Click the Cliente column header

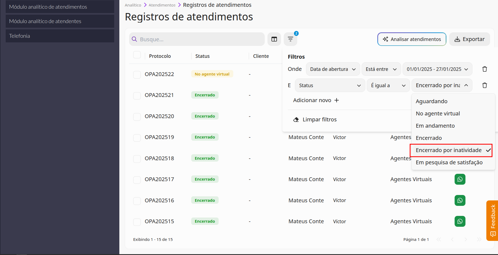click(x=261, y=56)
